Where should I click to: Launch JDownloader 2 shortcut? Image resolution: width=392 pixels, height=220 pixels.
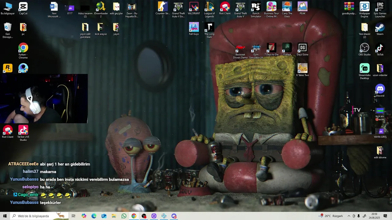[101, 10]
